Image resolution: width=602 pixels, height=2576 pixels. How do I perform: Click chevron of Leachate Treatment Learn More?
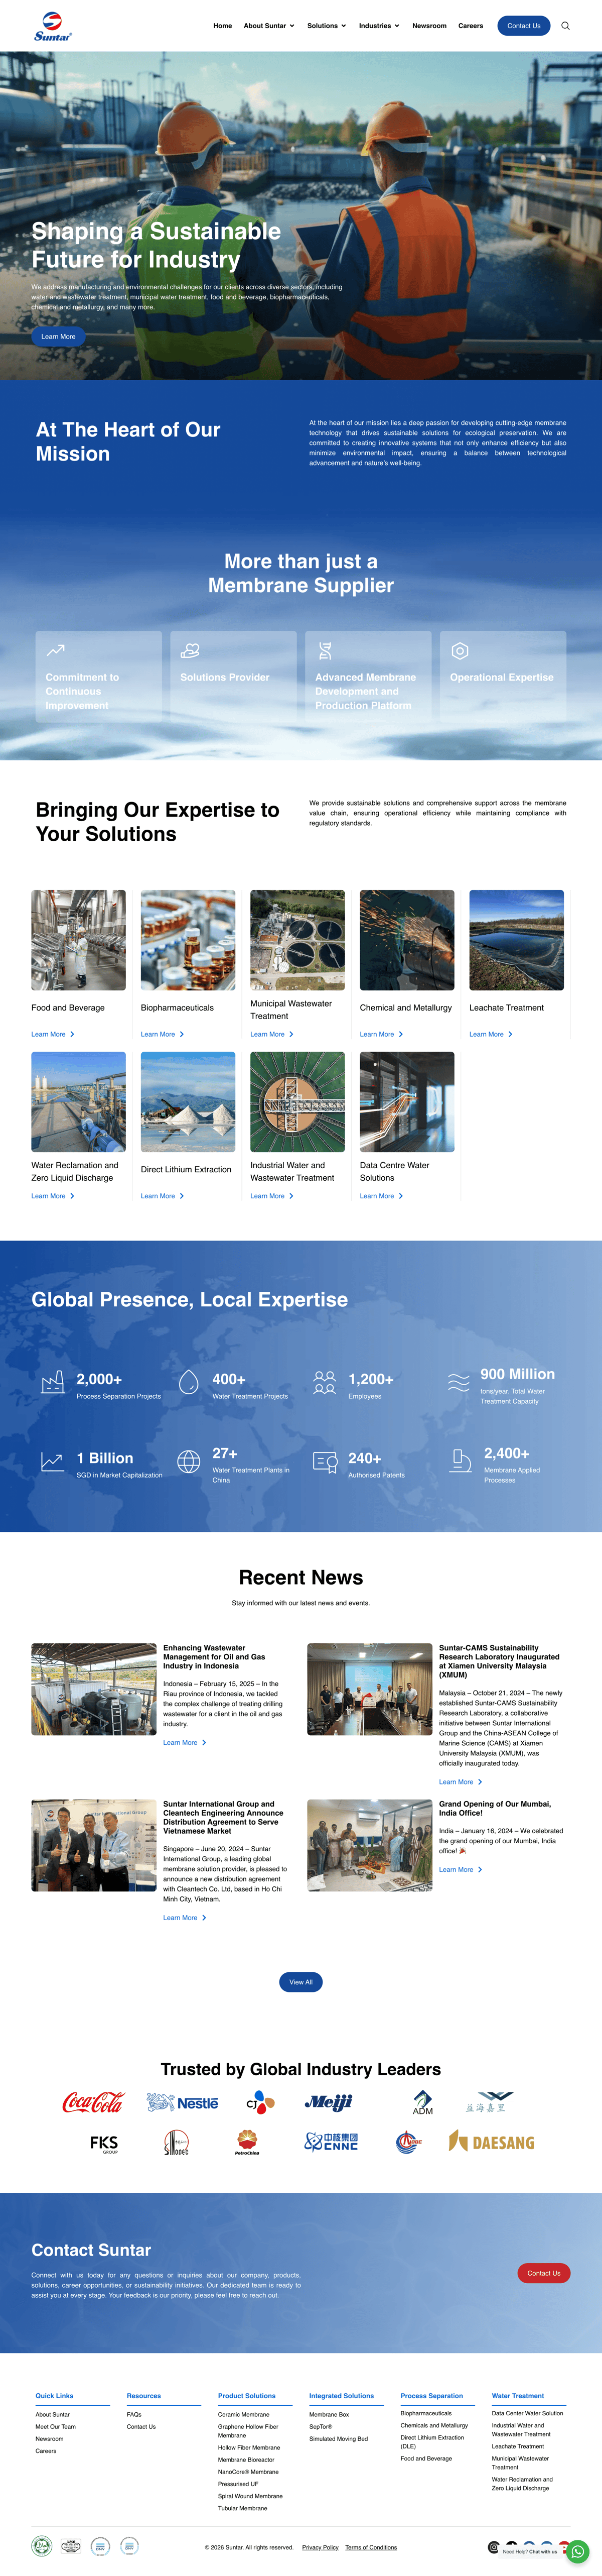coord(510,1034)
